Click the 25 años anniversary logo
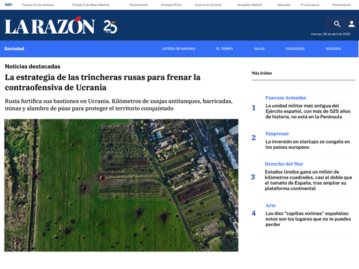The image size is (359, 269). tap(110, 27)
